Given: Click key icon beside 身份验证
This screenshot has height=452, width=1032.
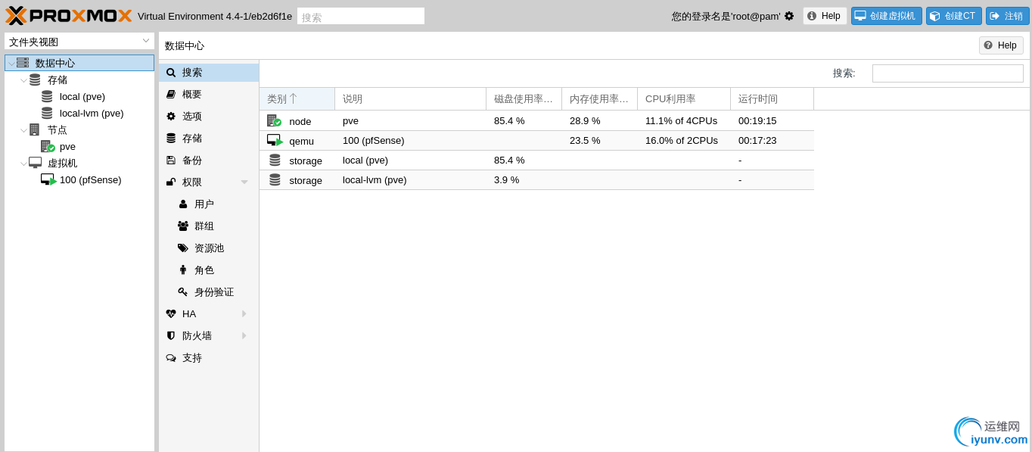Looking at the screenshot, I should point(183,292).
